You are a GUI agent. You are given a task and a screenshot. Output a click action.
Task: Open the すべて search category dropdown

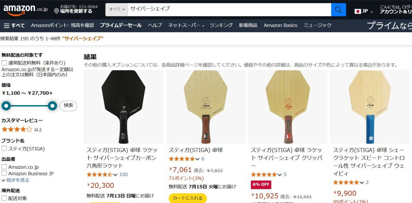tap(117, 10)
